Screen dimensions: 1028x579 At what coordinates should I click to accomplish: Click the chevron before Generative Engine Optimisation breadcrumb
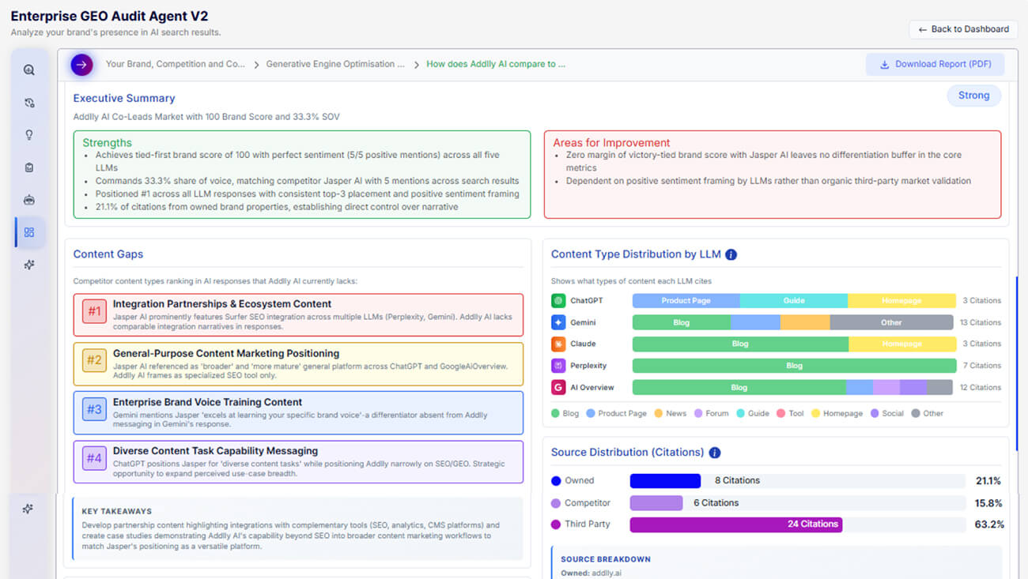256,65
